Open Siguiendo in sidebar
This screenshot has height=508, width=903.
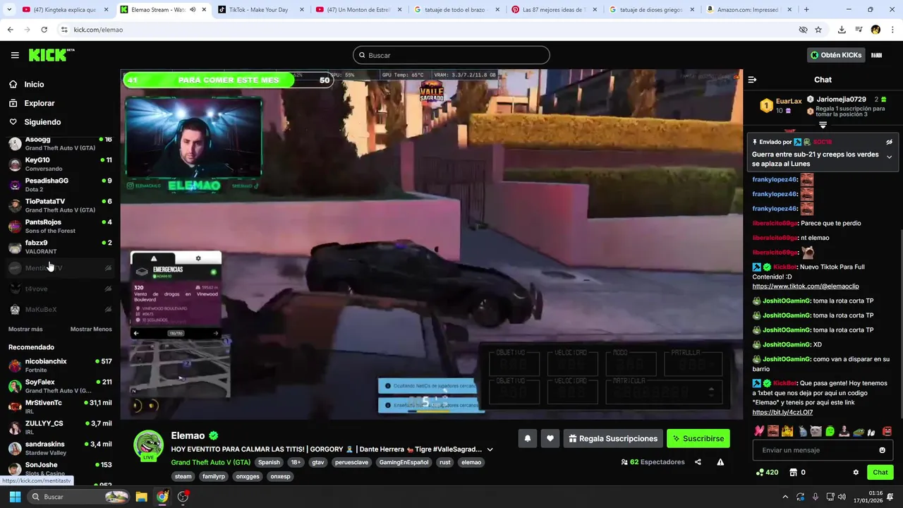coord(42,122)
